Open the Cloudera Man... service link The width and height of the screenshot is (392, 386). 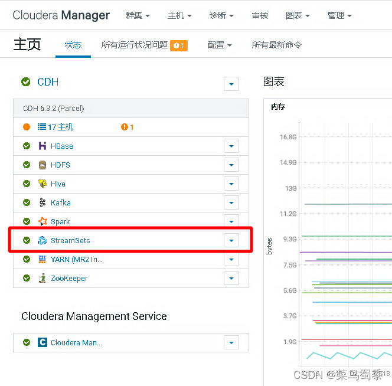(x=76, y=342)
